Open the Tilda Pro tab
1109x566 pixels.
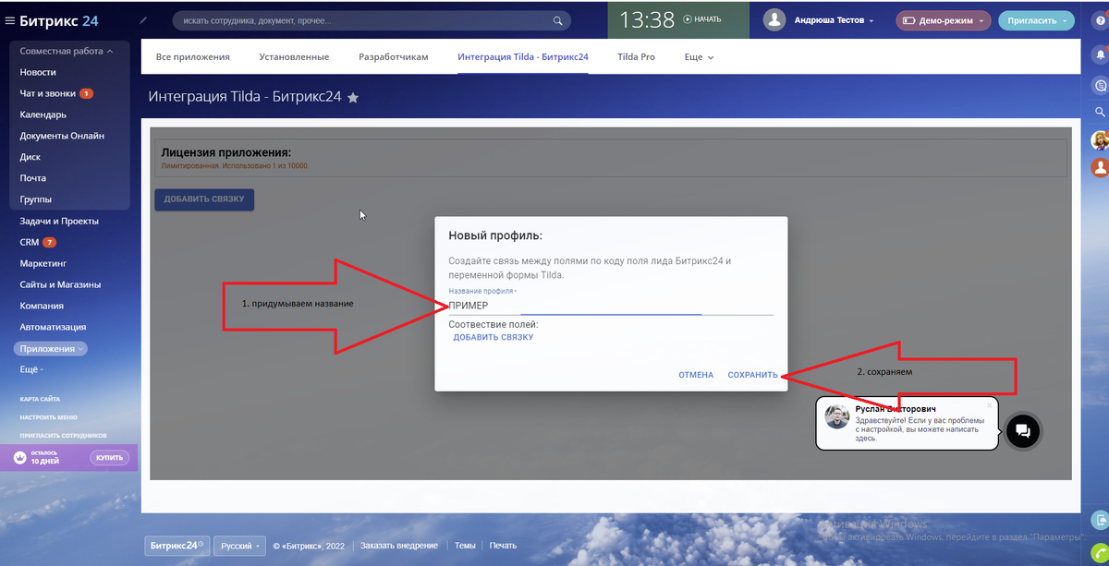(636, 57)
